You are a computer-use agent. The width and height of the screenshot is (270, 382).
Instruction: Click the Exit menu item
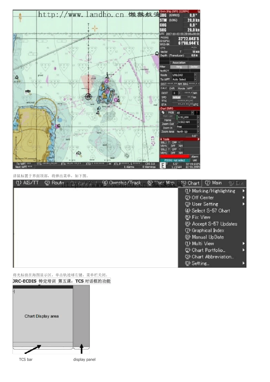pos(236,183)
